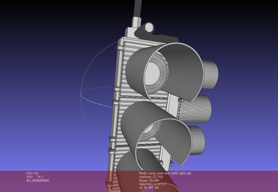Click the top traffic light lens
The image size is (278, 192).
click(x=152, y=73)
